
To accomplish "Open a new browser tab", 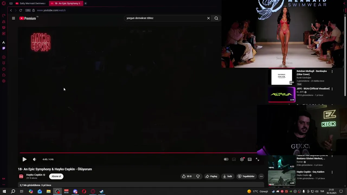I will (x=85, y=4).
